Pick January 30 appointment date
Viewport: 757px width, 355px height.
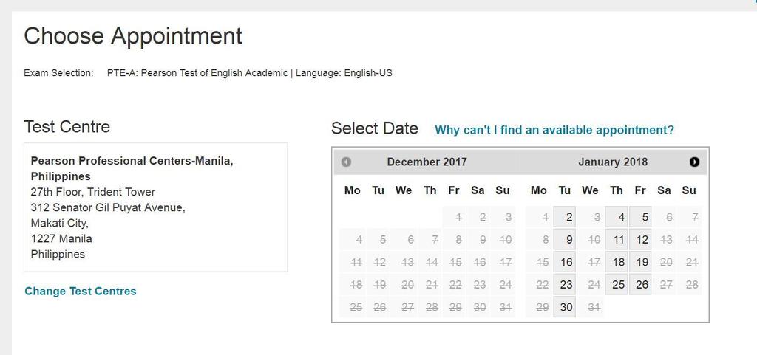pos(566,307)
